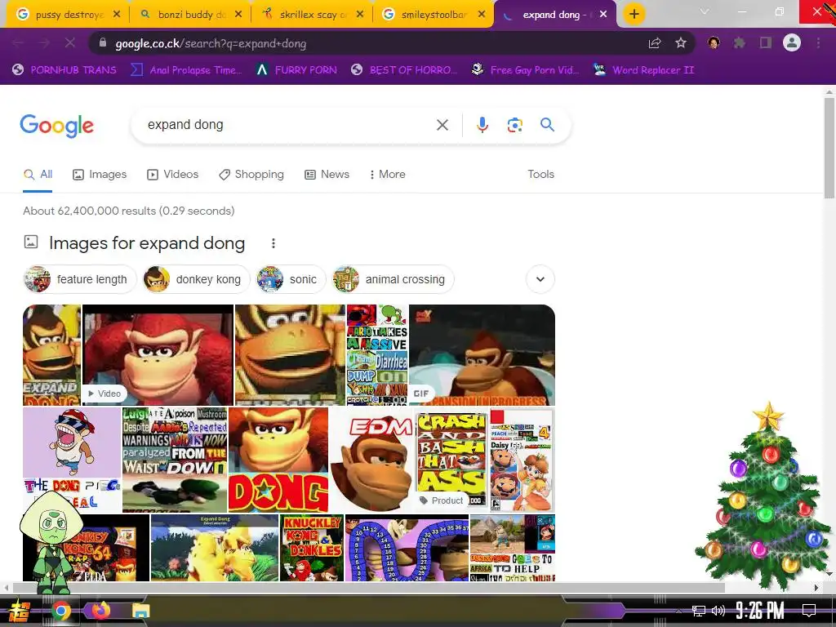Select the Videos search tab
Image resolution: width=836 pixels, height=627 pixels.
pyautogui.click(x=173, y=175)
